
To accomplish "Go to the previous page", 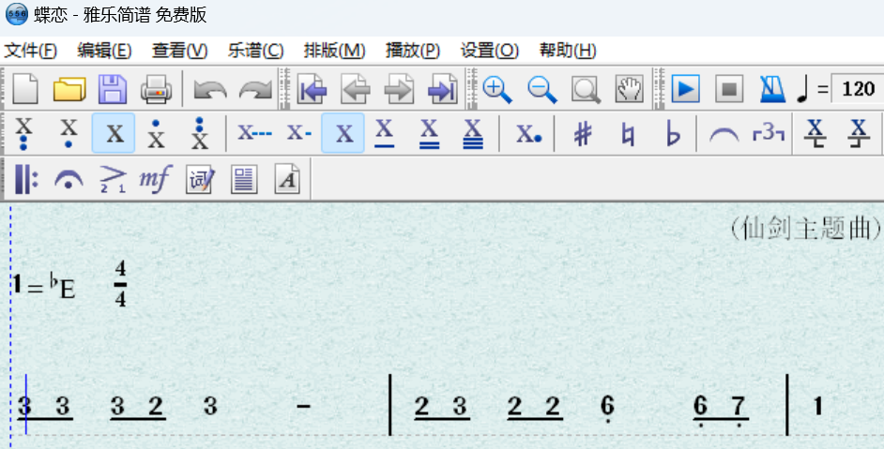I will point(356,88).
